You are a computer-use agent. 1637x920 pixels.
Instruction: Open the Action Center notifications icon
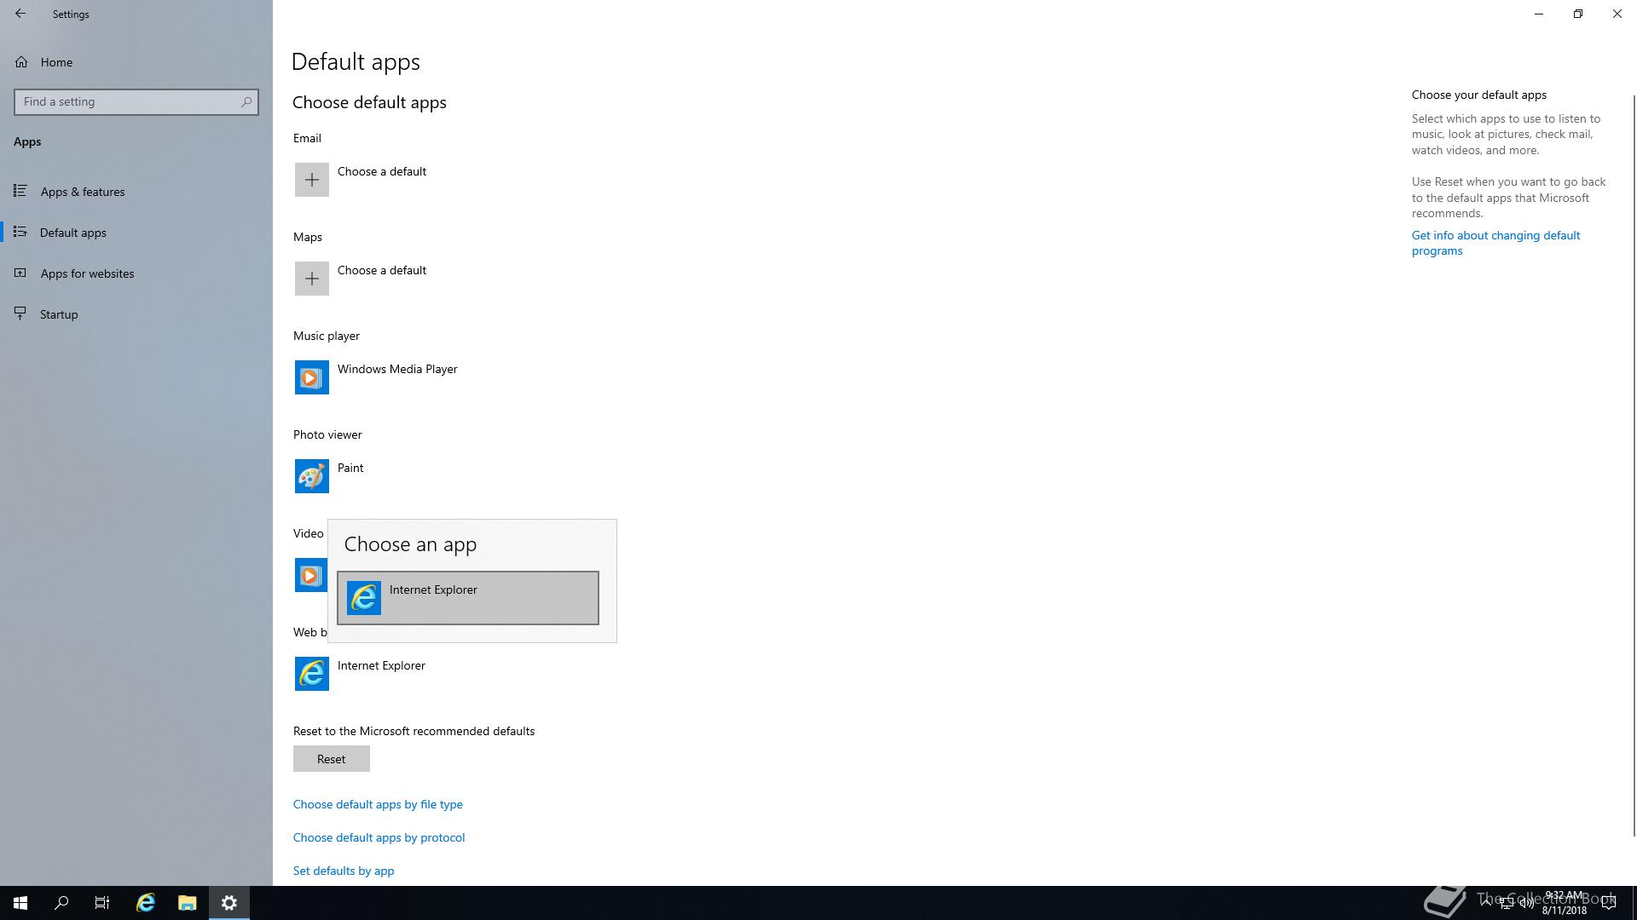pyautogui.click(x=1609, y=903)
